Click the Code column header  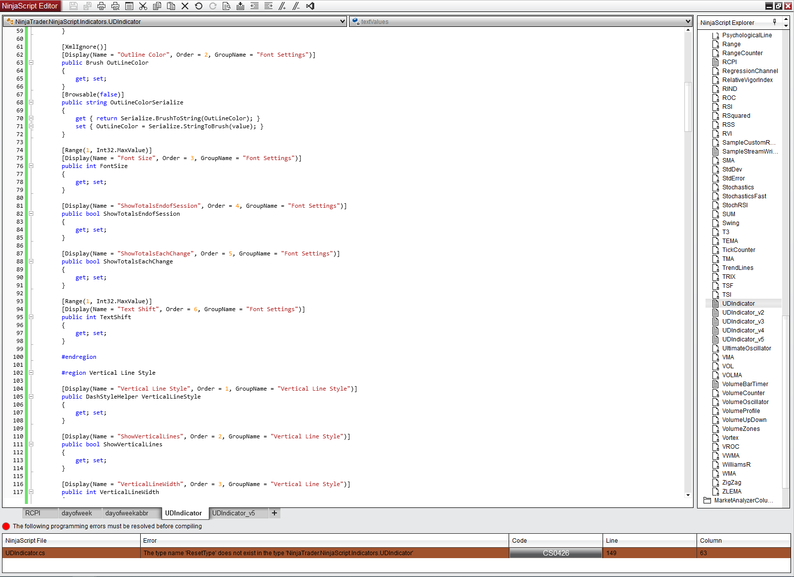(x=556, y=541)
